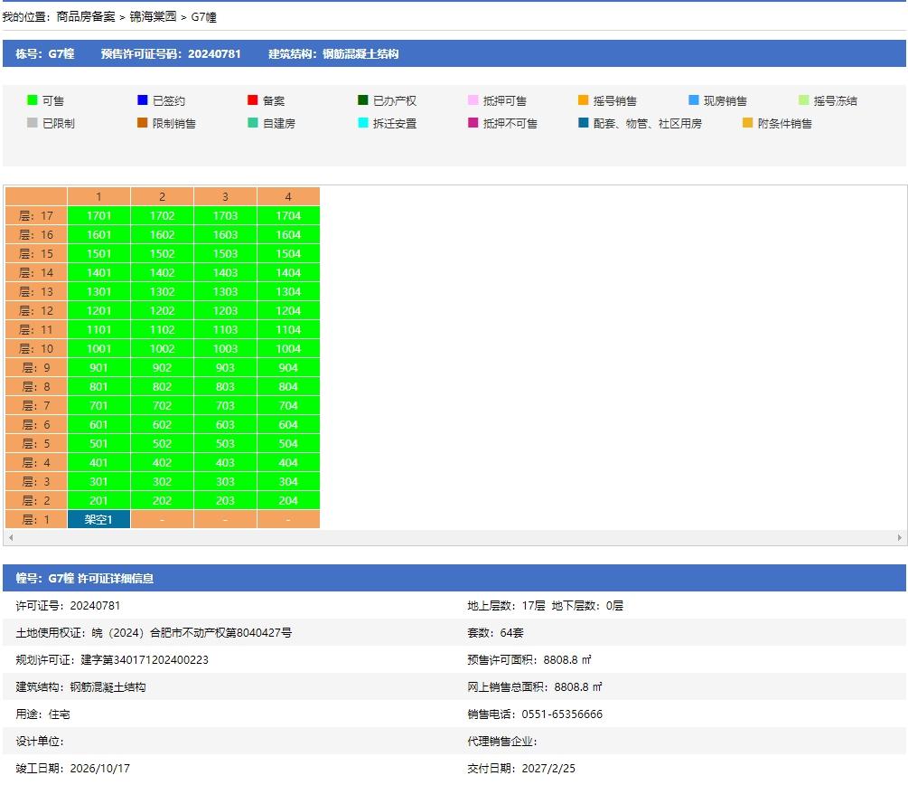The height and width of the screenshot is (785, 908).
Task: Click the 土地使用权证 text row
Action: [x=154, y=633]
